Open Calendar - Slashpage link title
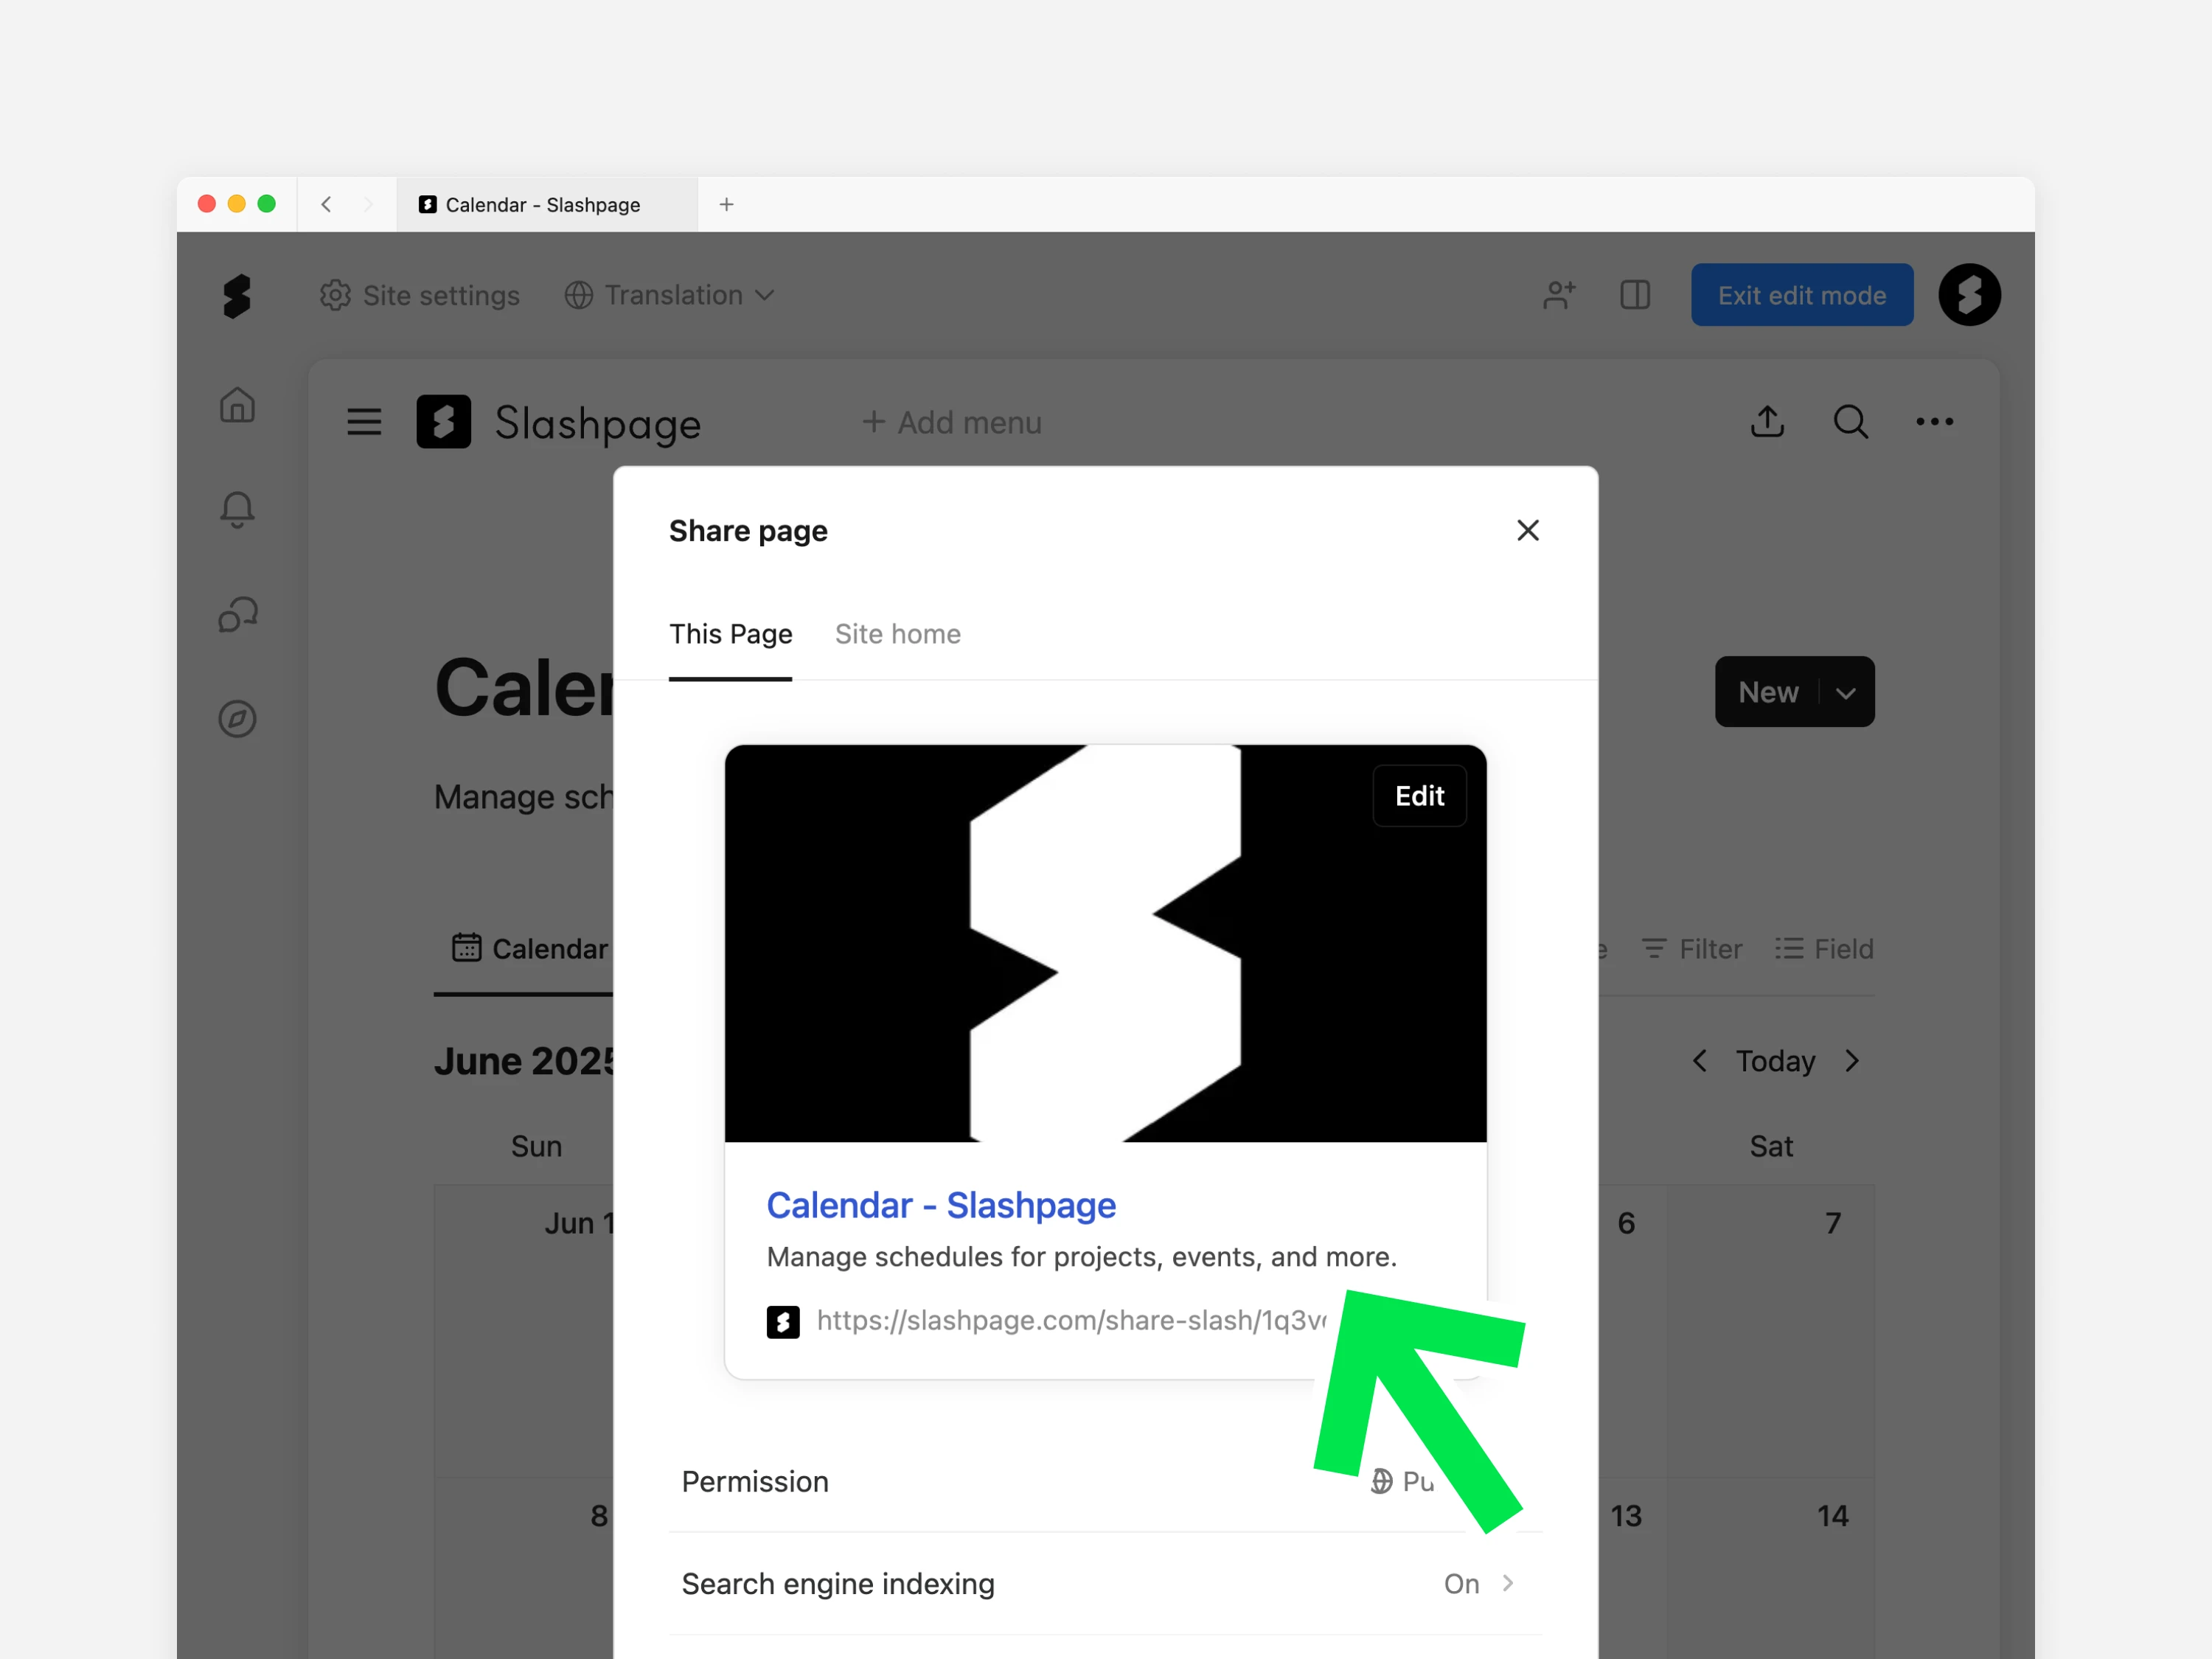The width and height of the screenshot is (2212, 1659). coord(941,1205)
